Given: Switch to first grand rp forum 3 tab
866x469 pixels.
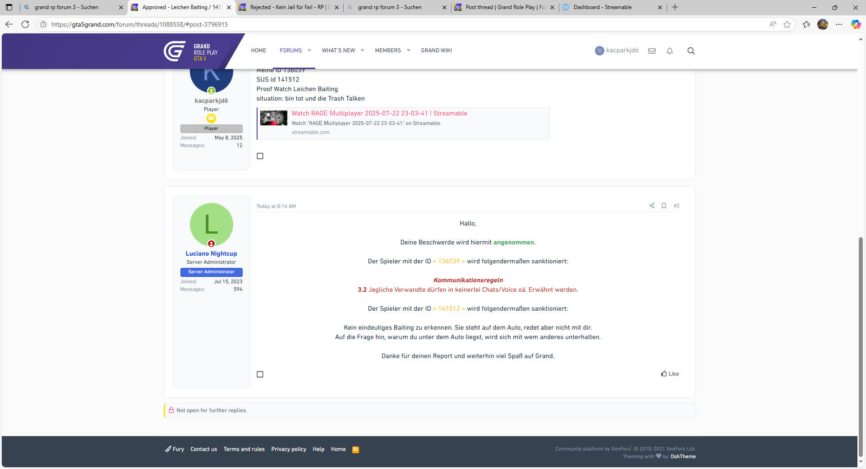Looking at the screenshot, I should click(x=74, y=7).
